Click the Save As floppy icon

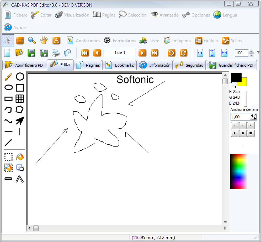pos(44,53)
